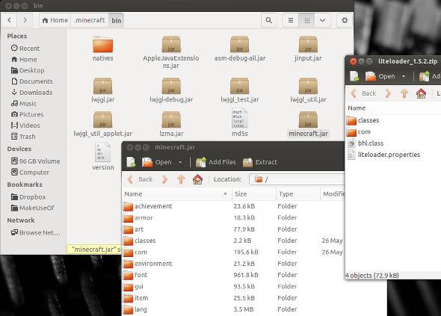
Task: Click Extract in minecraft.jar window
Action: 260,162
